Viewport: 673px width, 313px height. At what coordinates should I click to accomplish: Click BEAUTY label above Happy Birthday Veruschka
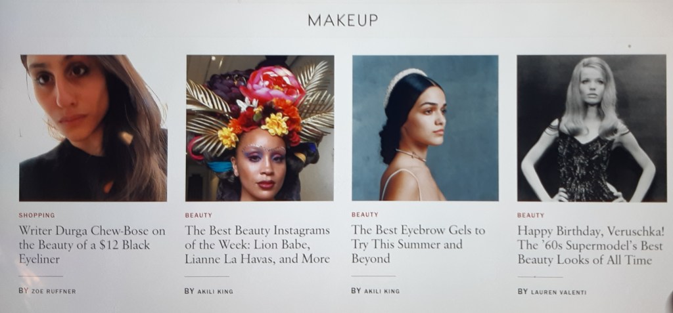pos(530,215)
